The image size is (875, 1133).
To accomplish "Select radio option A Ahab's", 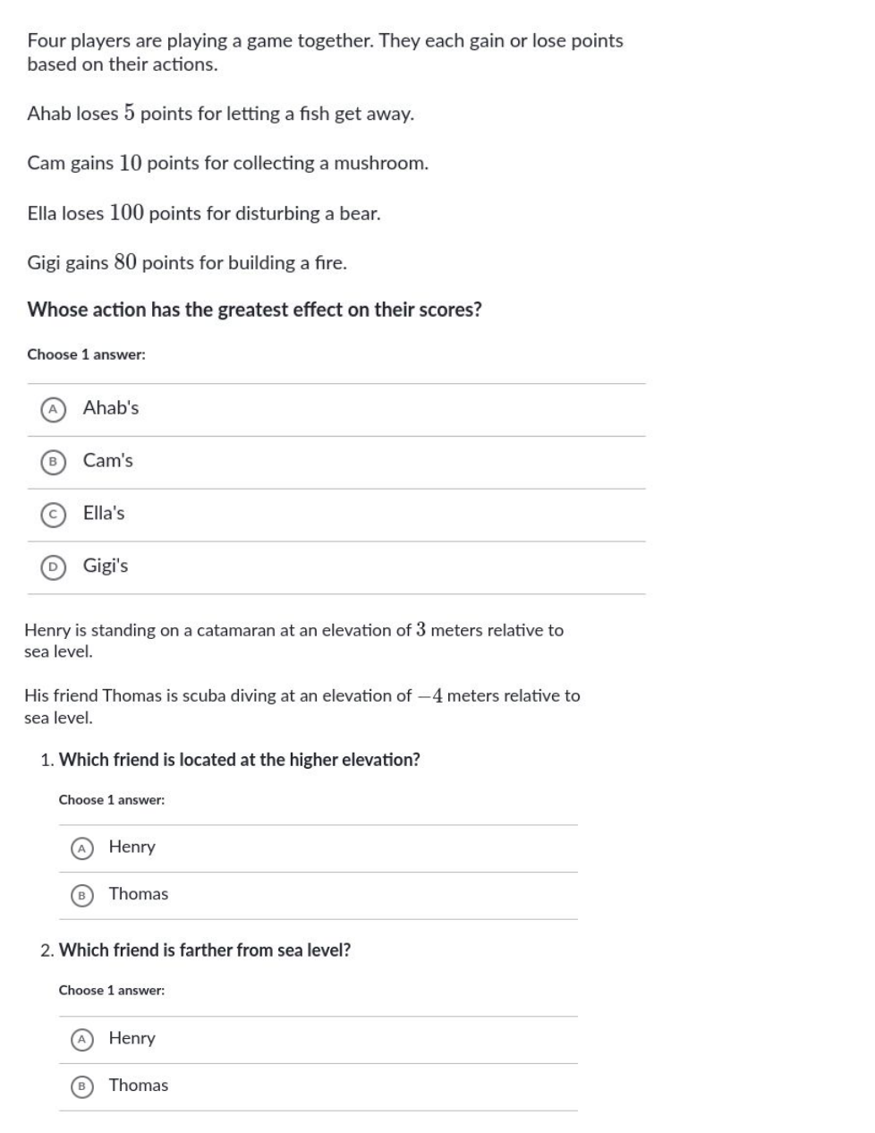I will click(53, 409).
